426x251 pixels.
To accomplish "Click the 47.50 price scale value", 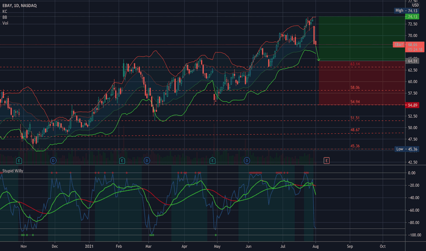I will click(x=412, y=139).
